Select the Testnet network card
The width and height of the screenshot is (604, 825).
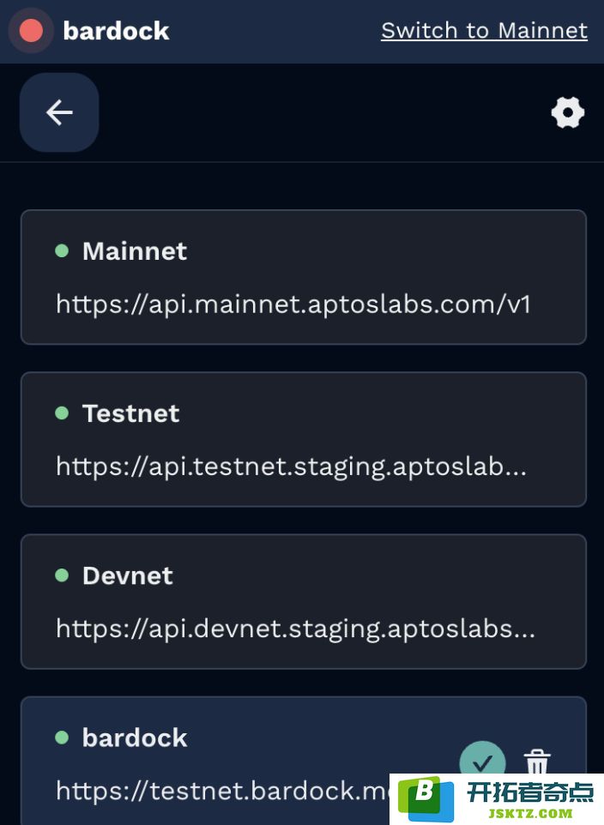coord(304,439)
